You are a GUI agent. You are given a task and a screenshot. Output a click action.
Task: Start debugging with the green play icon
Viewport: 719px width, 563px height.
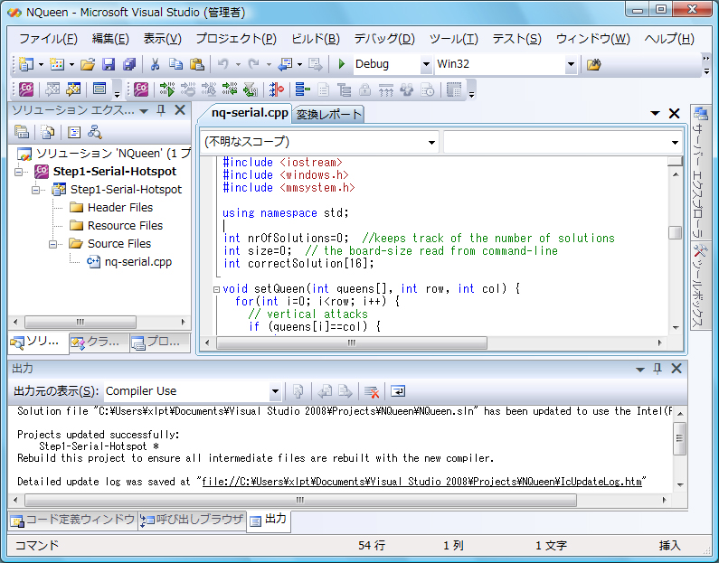click(x=341, y=64)
